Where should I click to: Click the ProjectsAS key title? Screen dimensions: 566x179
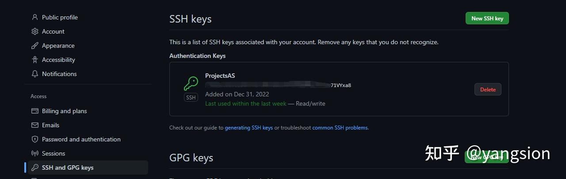tap(220, 76)
